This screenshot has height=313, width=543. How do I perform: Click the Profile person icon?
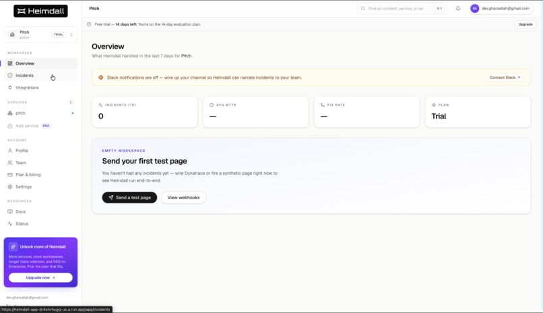(10, 151)
